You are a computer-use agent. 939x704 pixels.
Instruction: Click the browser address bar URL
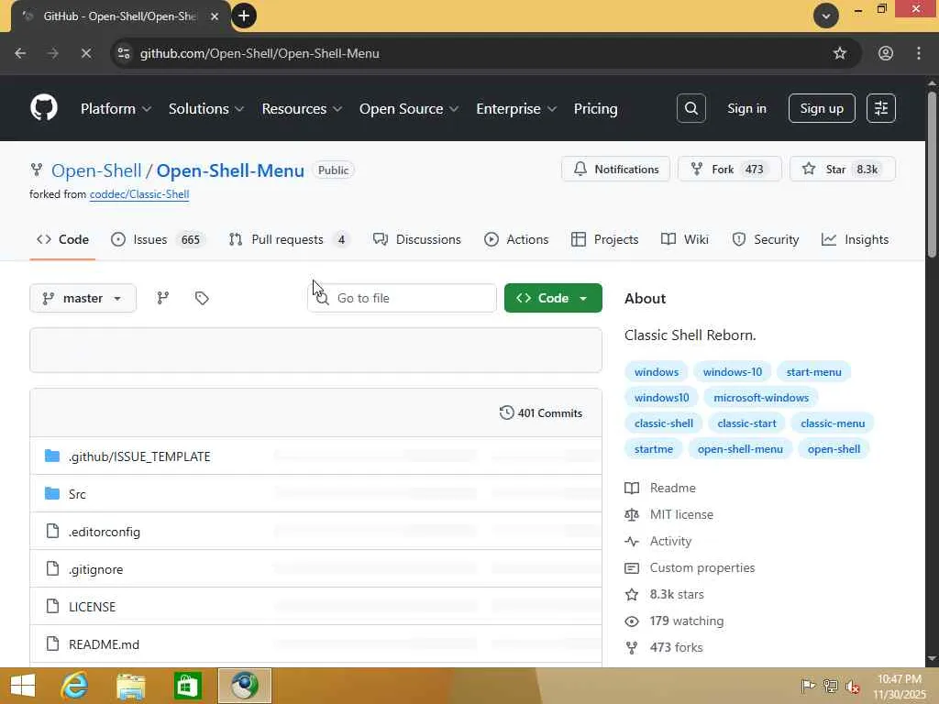(260, 53)
